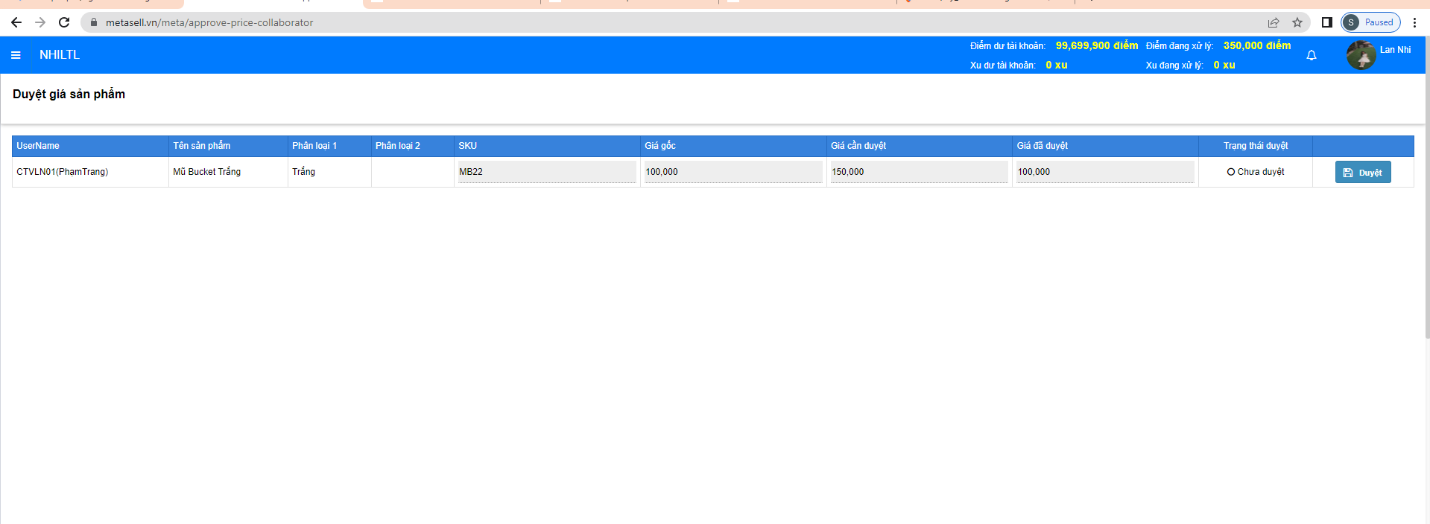
Task: Open the hamburger sidebar menu
Action: (x=16, y=55)
